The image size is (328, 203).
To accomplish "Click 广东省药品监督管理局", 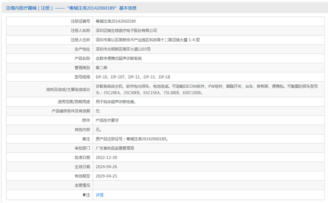I will 115,148.
